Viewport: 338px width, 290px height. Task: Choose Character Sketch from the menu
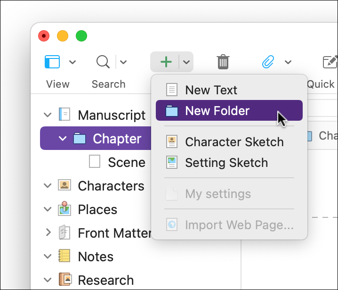[x=234, y=141]
